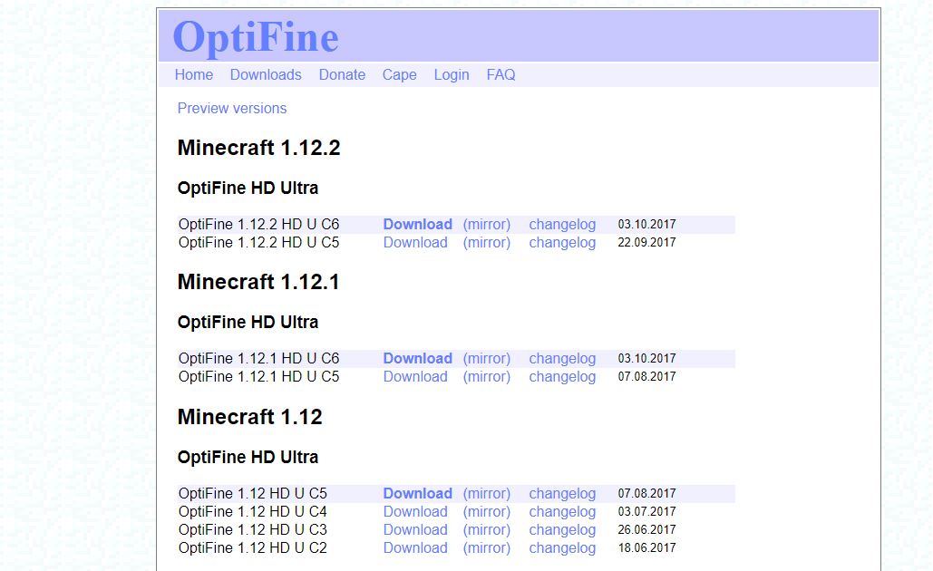Click the date 22.09.2017
933x571 pixels.
point(646,243)
